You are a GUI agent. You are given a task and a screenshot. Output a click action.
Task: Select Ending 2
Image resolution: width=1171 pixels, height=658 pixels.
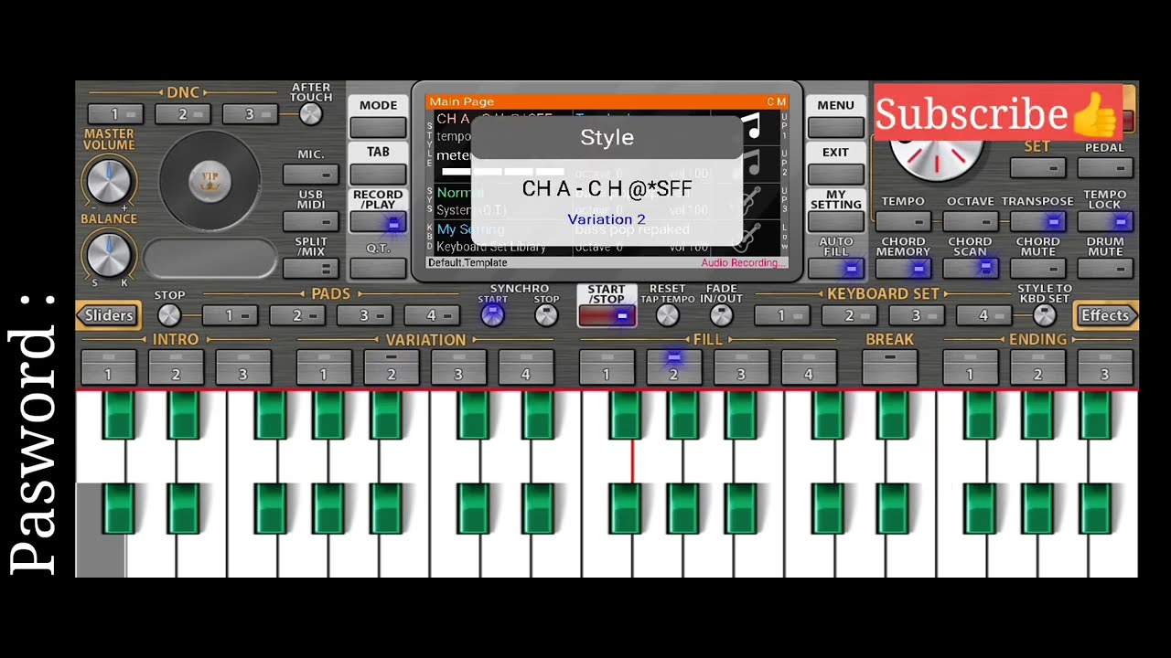(1038, 366)
